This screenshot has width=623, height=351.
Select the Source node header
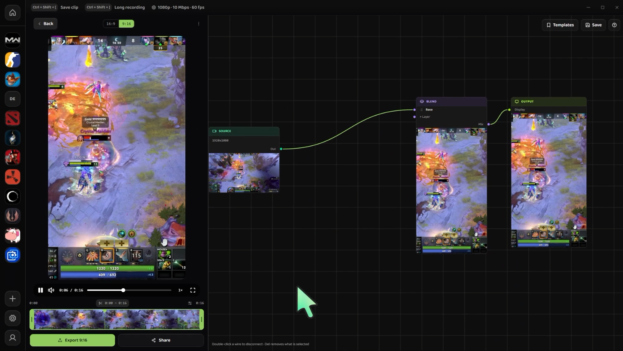click(244, 131)
